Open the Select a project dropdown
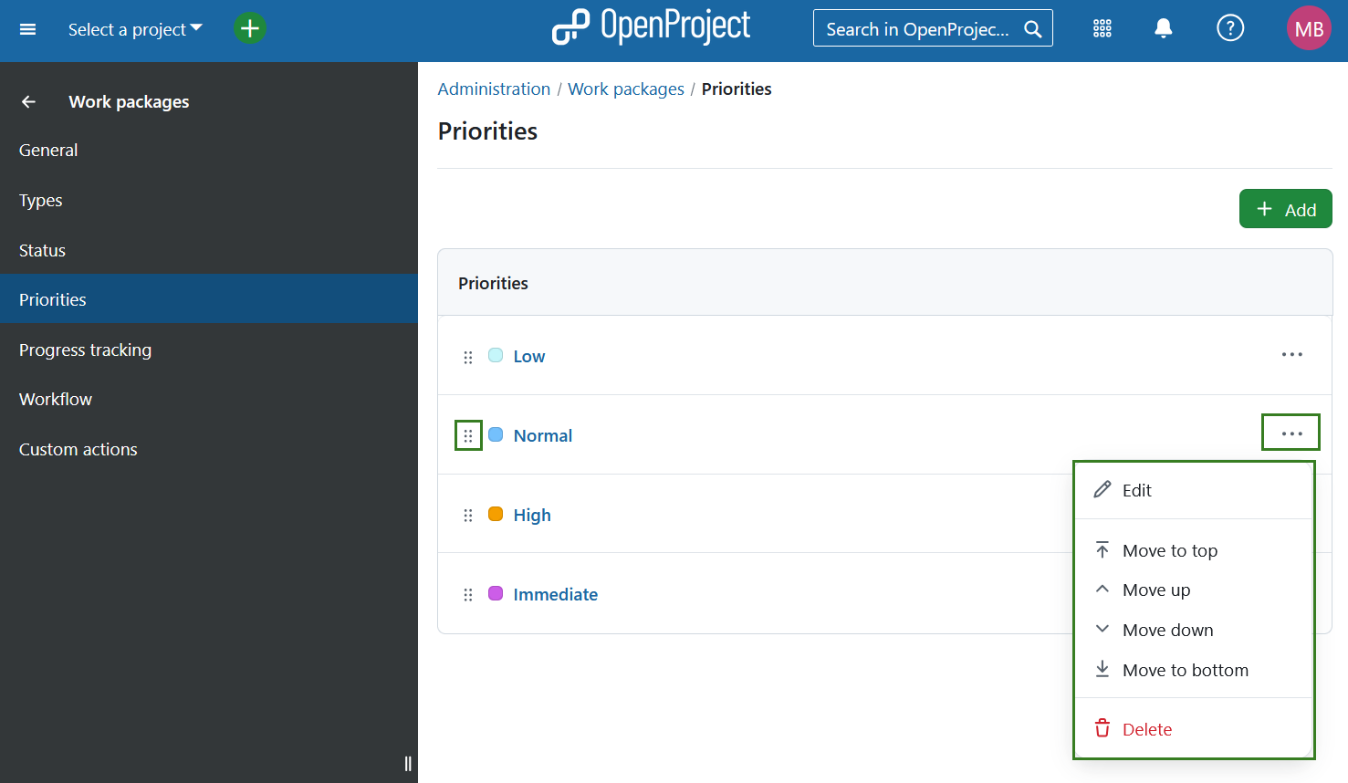Image resolution: width=1348 pixels, height=783 pixels. [x=134, y=28]
